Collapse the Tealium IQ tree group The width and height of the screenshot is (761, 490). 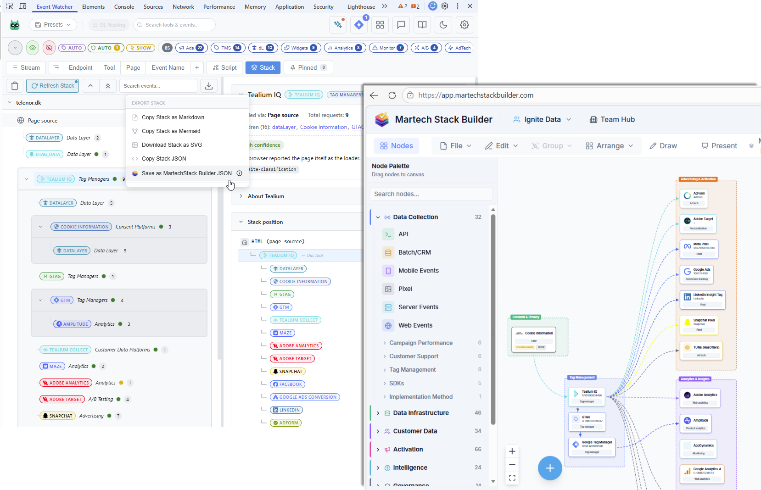pos(27,179)
